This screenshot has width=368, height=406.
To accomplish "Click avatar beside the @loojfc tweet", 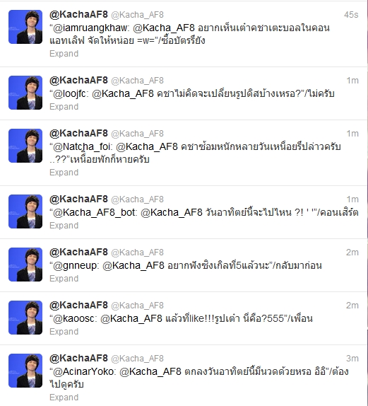I will (25, 93).
